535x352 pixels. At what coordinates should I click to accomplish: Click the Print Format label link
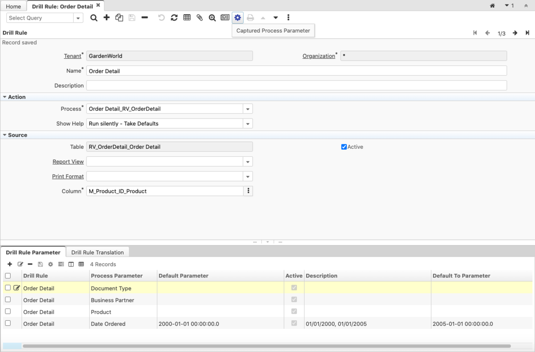(x=68, y=176)
